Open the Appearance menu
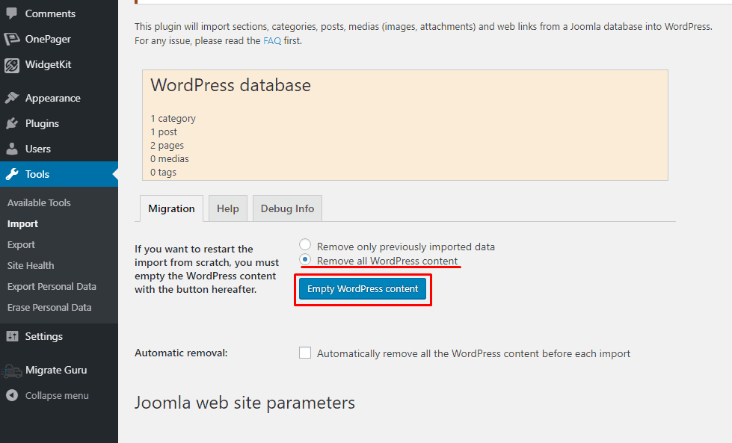Image resolution: width=732 pixels, height=443 pixels. (x=53, y=98)
